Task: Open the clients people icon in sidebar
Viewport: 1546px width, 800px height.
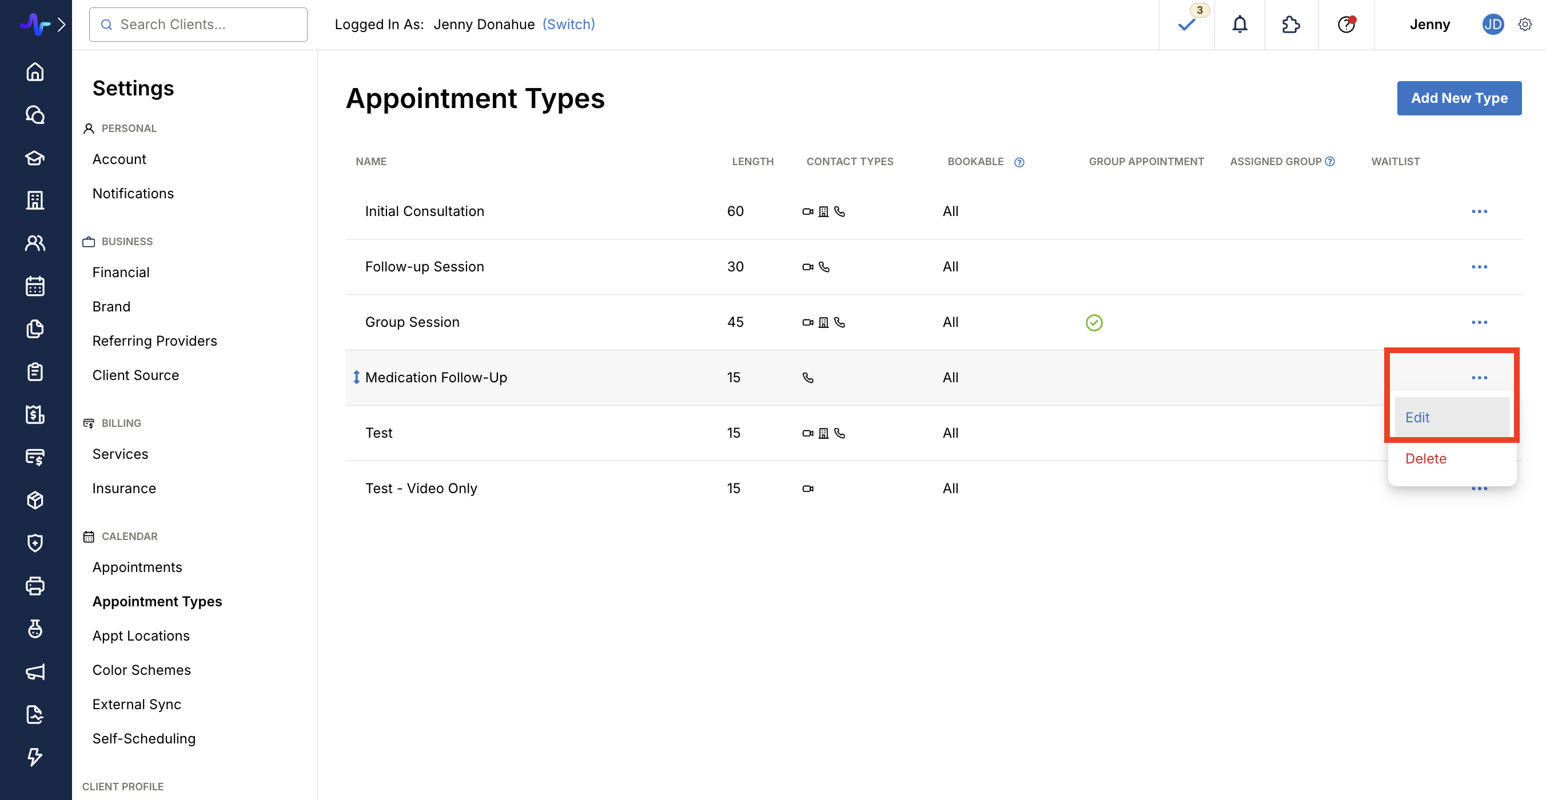Action: click(35, 243)
